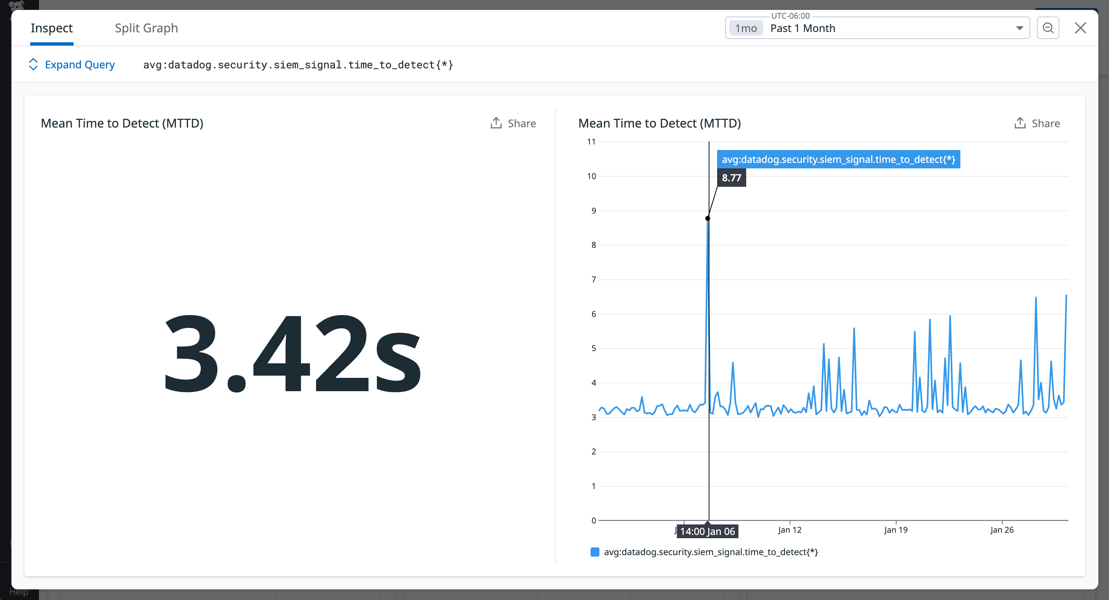This screenshot has width=1109, height=600.
Task: Click the legend label time_to_detect under the graph
Action: coord(711,552)
